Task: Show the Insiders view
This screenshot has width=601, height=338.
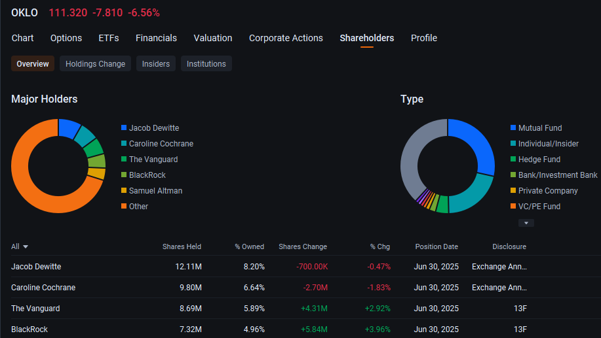Action: 156,63
